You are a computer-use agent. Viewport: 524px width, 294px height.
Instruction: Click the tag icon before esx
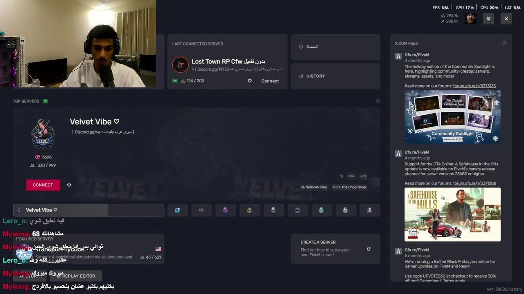[x=342, y=176]
